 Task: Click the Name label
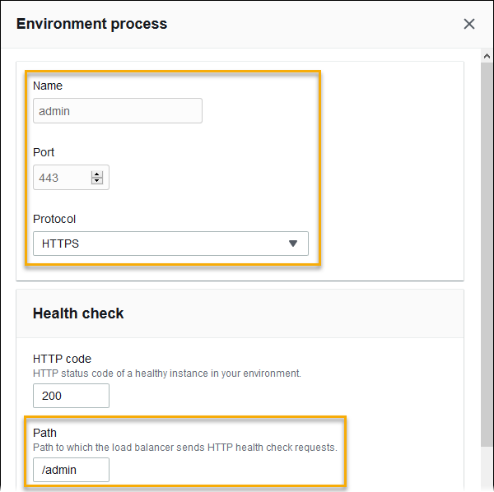[48, 86]
